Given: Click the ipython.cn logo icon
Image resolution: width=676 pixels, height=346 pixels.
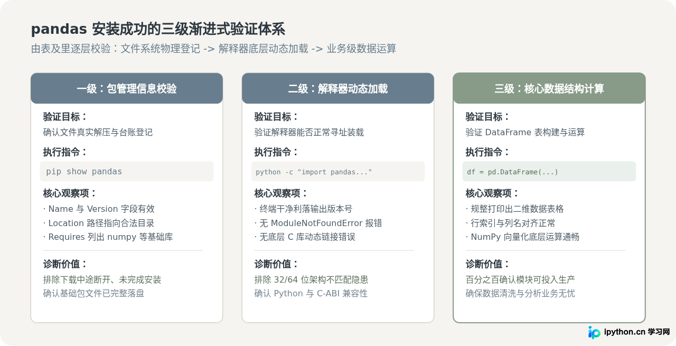Looking at the screenshot, I should 594,332.
